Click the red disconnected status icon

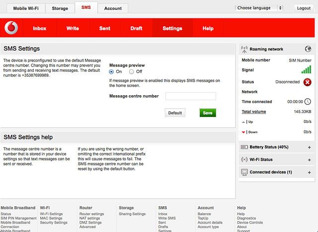coord(307,82)
